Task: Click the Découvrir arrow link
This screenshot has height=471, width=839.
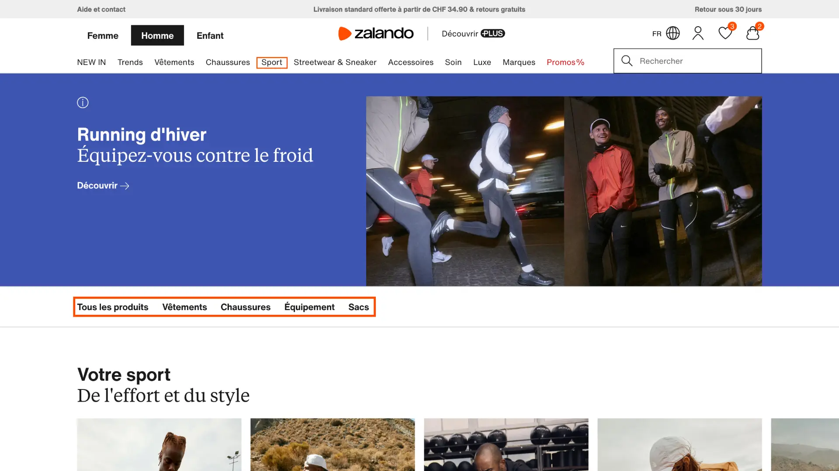Action: pyautogui.click(x=103, y=186)
